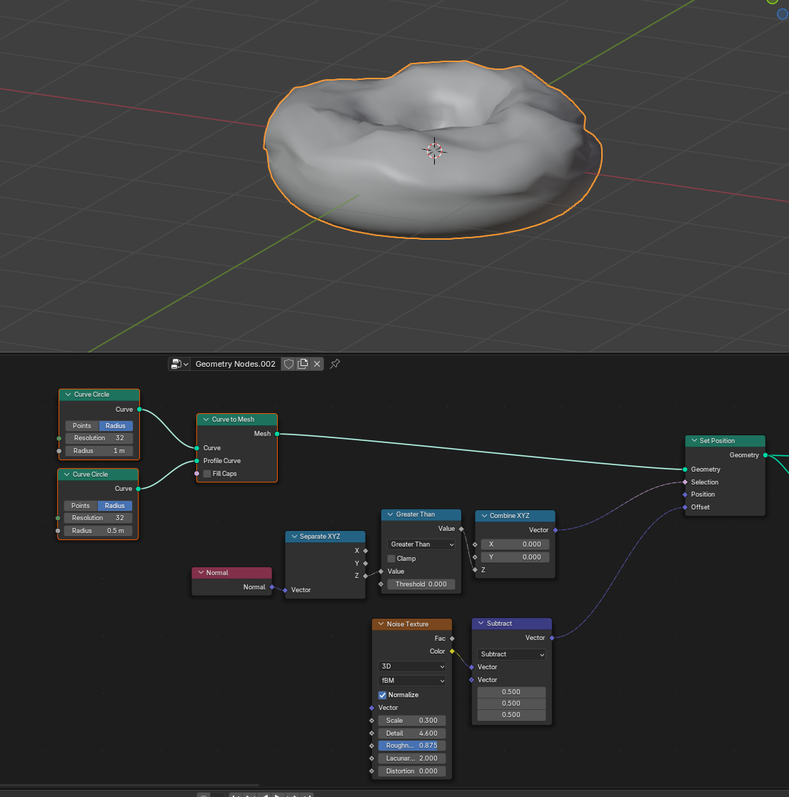This screenshot has height=797, width=789.
Task: Enable Fill Caps on Curve to Mesh
Action: [x=207, y=474]
